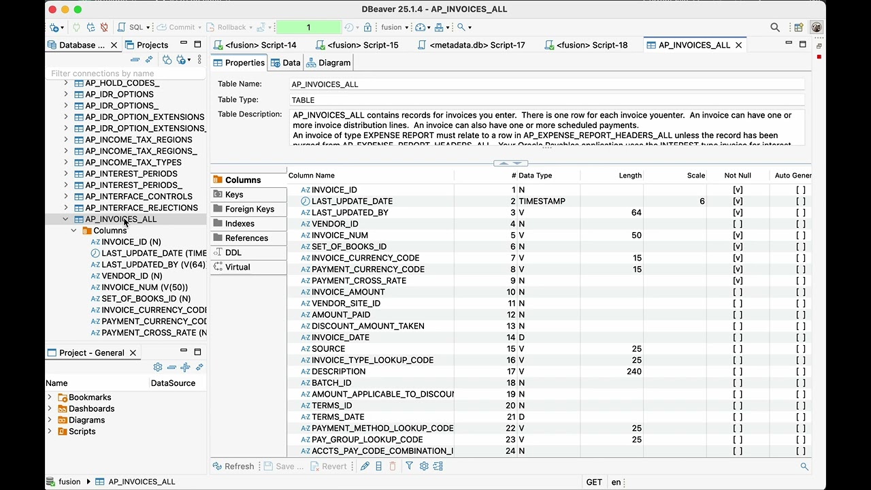The height and width of the screenshot is (490, 871).
Task: Toggle Not Null checkbox for VENDOR_ID
Action: [x=738, y=224]
